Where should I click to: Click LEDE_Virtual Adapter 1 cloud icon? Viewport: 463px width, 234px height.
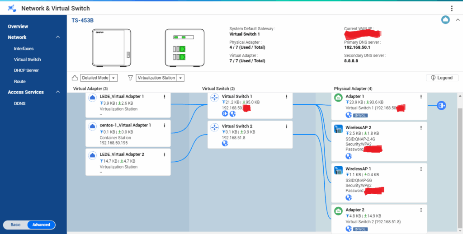click(92, 98)
